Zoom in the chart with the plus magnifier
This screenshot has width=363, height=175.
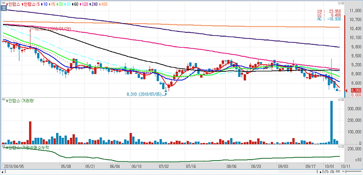tap(332, 172)
